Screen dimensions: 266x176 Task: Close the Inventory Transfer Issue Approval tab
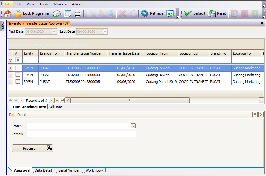point(262,23)
